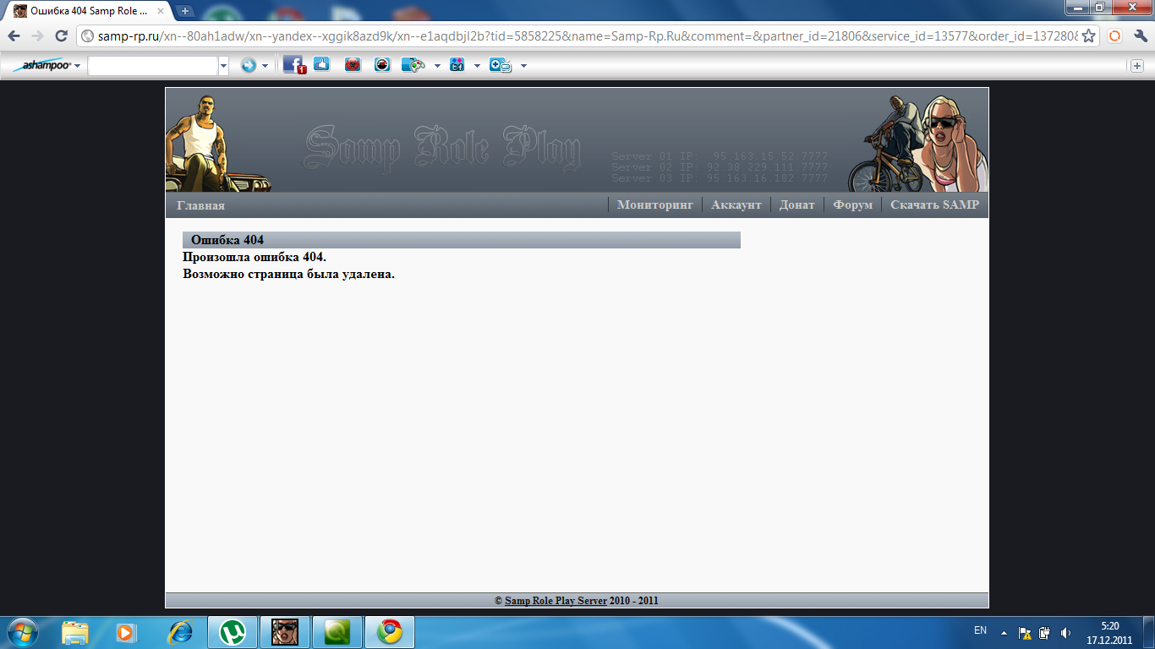Click the Samp Role Play Server footer link
1155x649 pixels.
click(556, 601)
